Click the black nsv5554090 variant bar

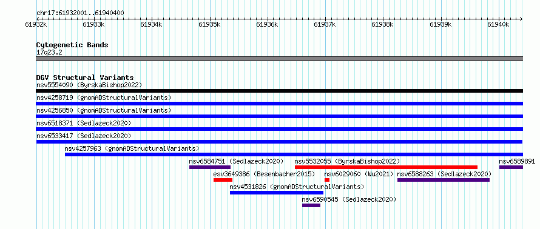coord(279,91)
